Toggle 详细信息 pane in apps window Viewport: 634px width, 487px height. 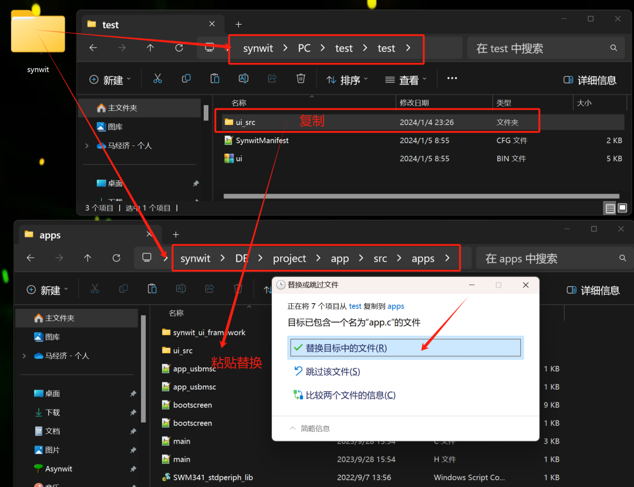click(x=593, y=290)
